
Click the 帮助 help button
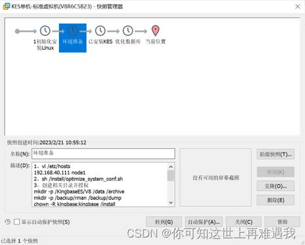(282, 222)
